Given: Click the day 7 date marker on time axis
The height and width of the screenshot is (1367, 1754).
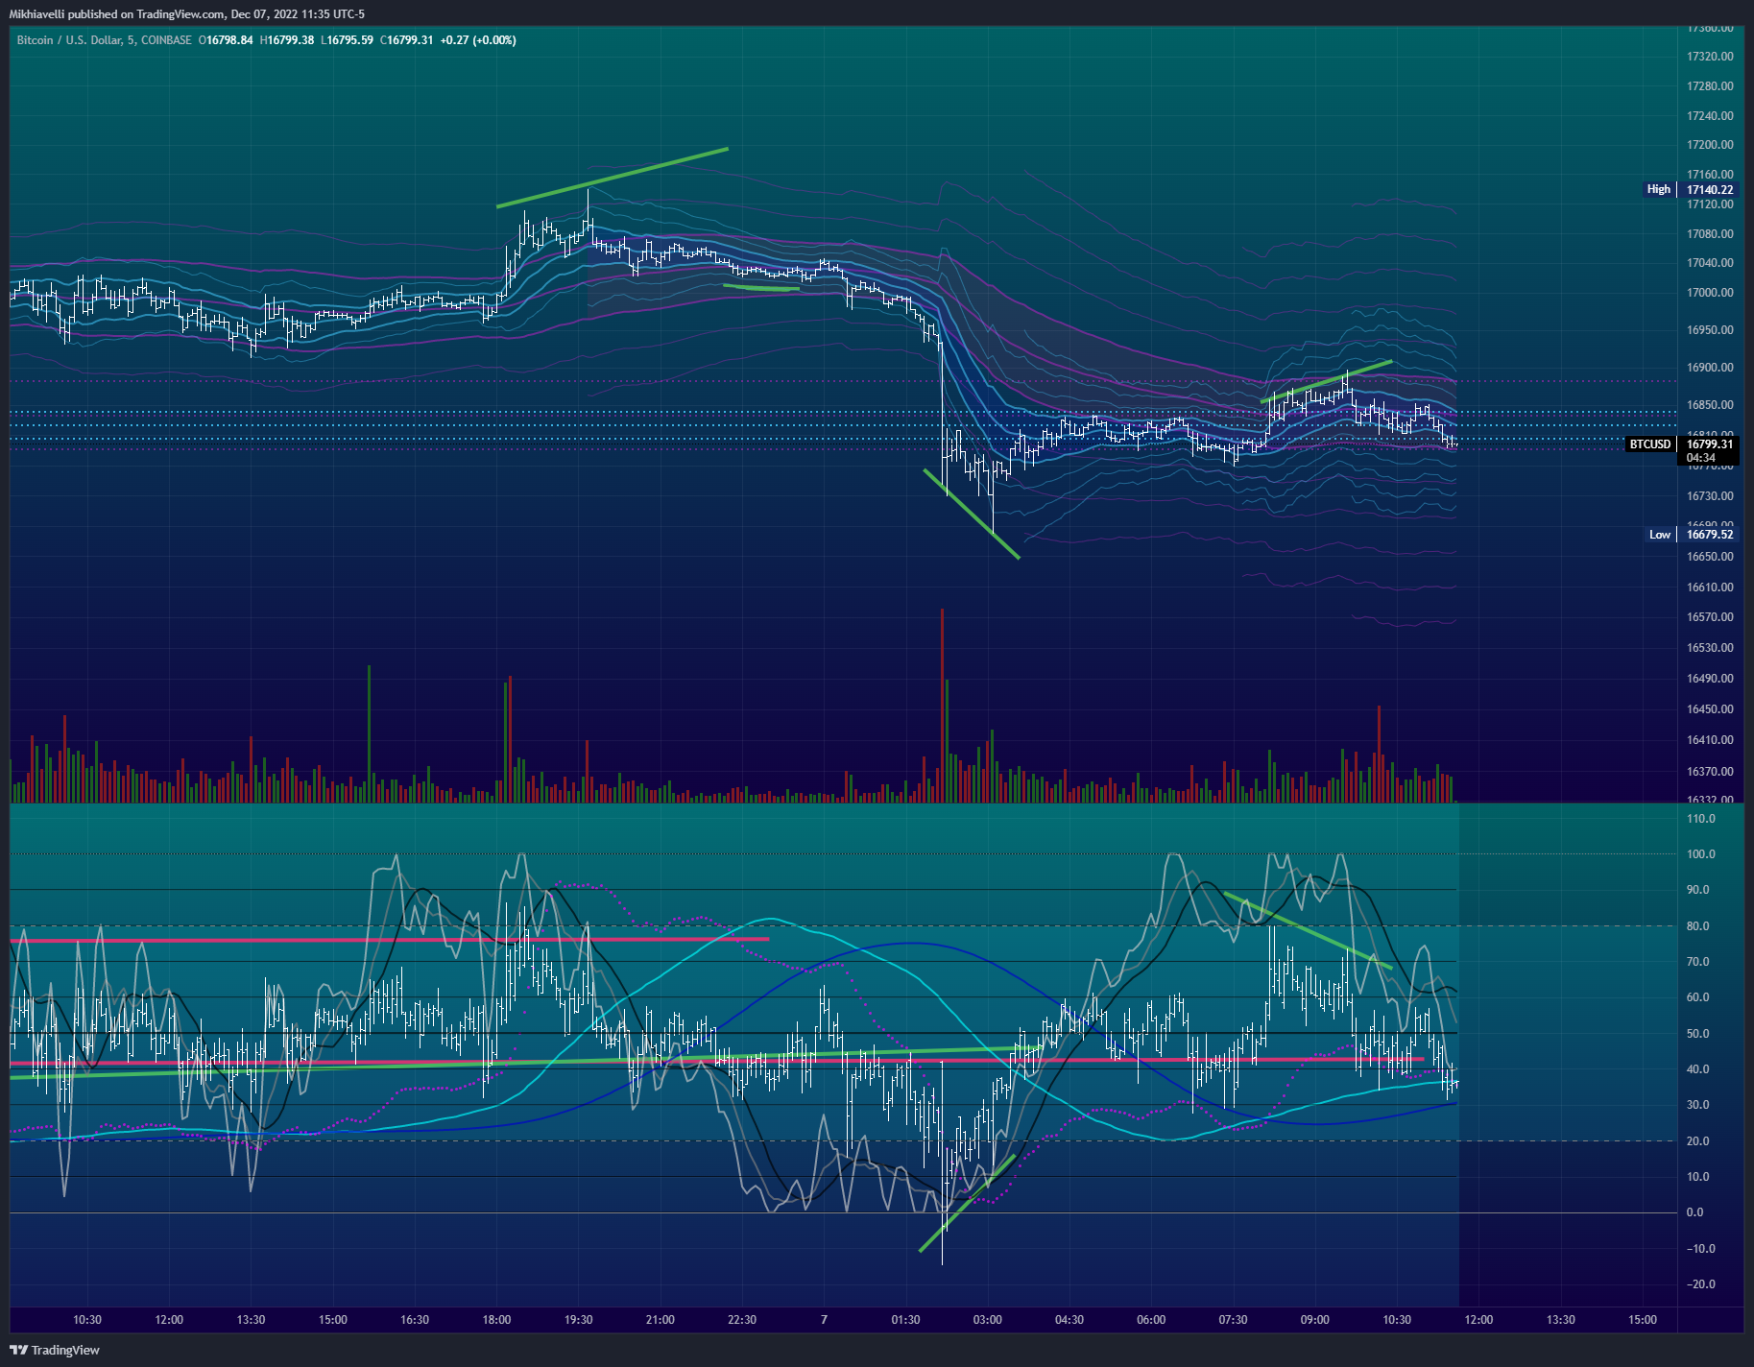Looking at the screenshot, I should click(824, 1320).
